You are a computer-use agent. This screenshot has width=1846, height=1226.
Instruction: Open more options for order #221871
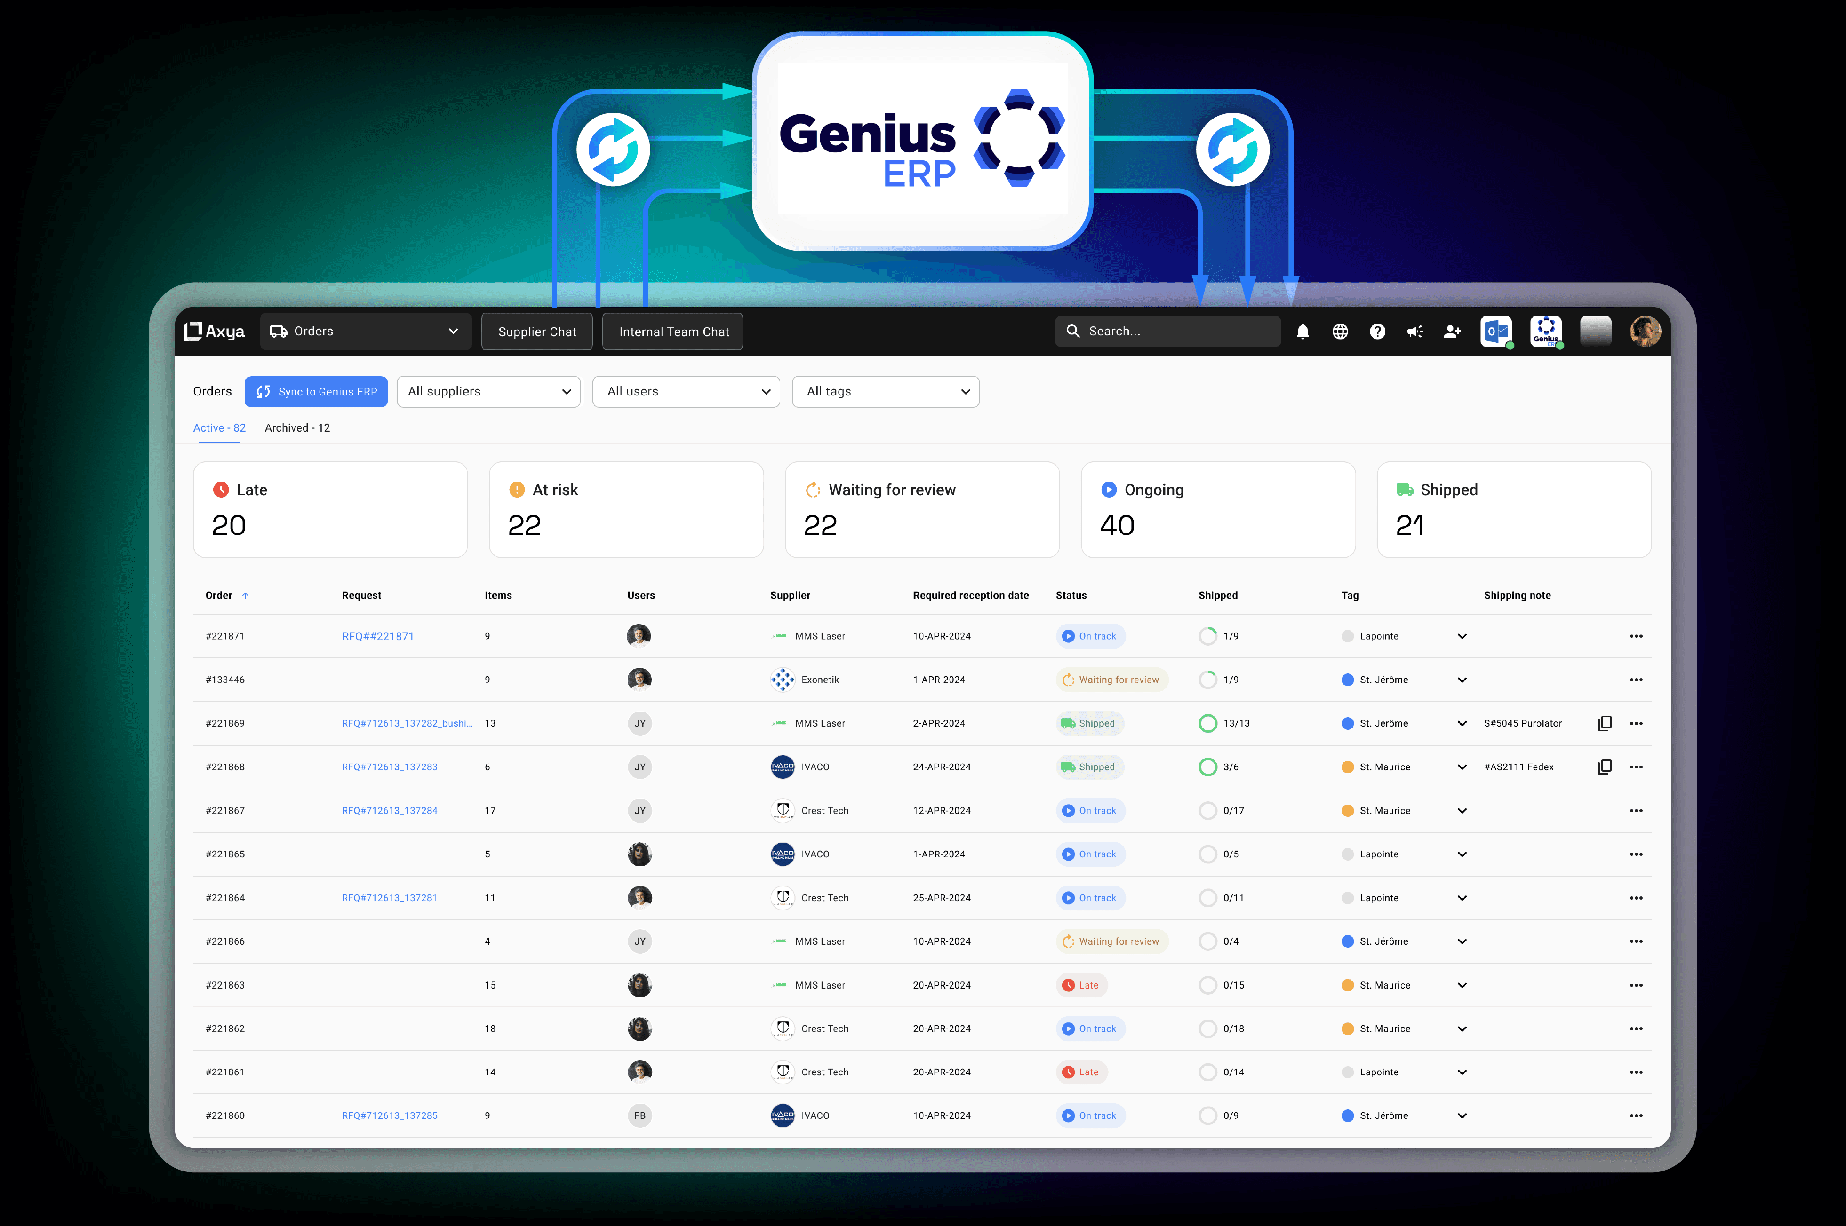[1636, 636]
